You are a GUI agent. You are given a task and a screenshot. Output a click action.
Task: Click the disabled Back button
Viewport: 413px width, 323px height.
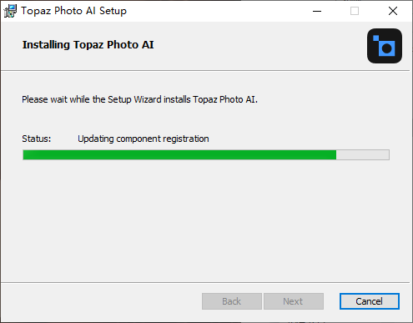click(x=232, y=301)
